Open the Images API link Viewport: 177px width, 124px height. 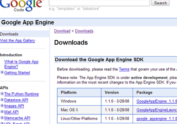click(14, 106)
